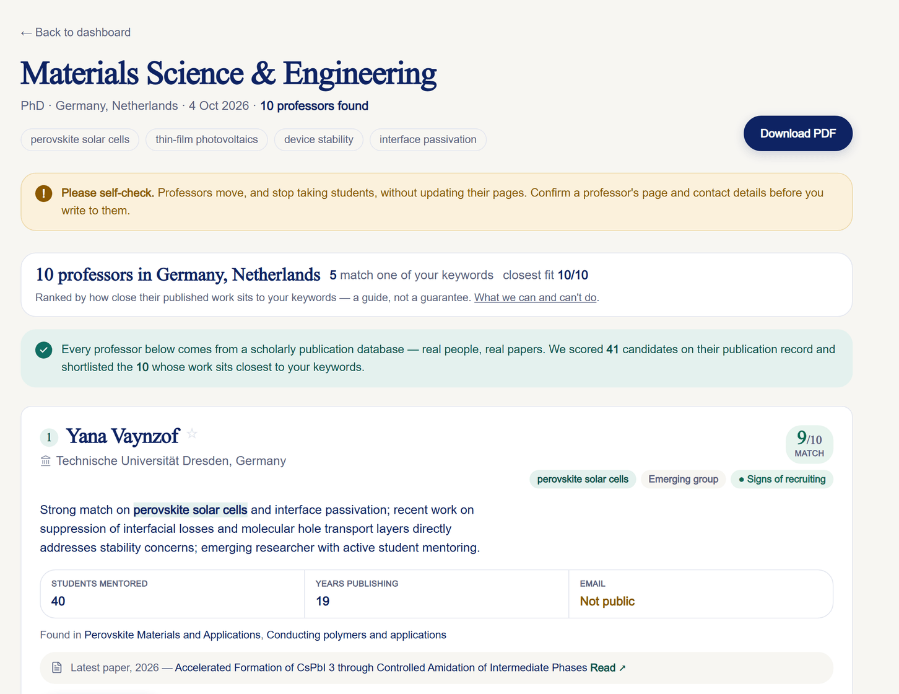Image resolution: width=899 pixels, height=694 pixels.
Task: Click the 9/10 match score badge
Action: 809,444
